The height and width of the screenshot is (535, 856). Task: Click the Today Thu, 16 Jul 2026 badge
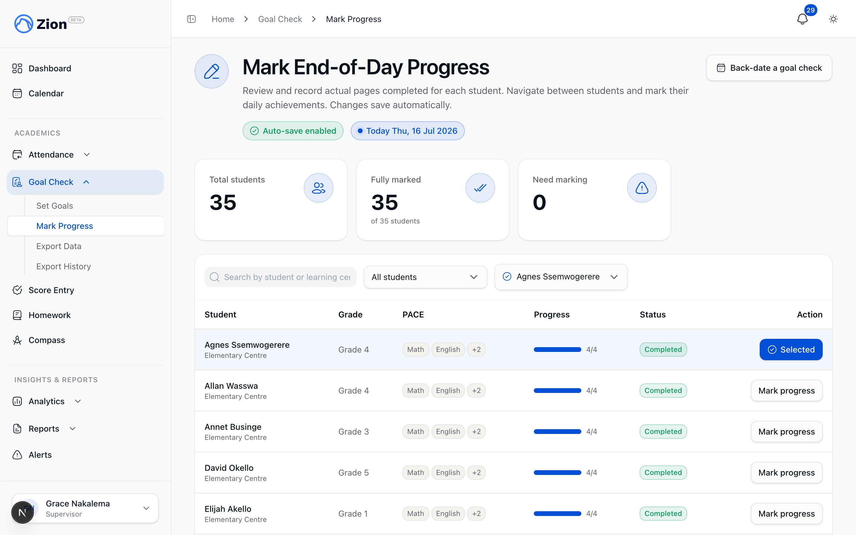[x=407, y=131]
